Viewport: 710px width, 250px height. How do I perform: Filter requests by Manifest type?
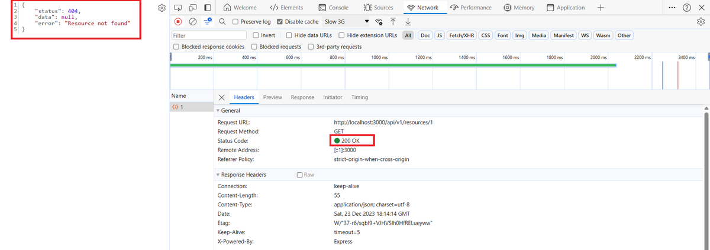click(x=564, y=35)
